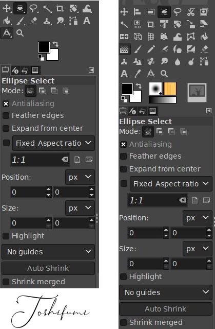Open Size px unit dropdown in right-hand panel
215x329 pixels.
click(x=198, y=249)
